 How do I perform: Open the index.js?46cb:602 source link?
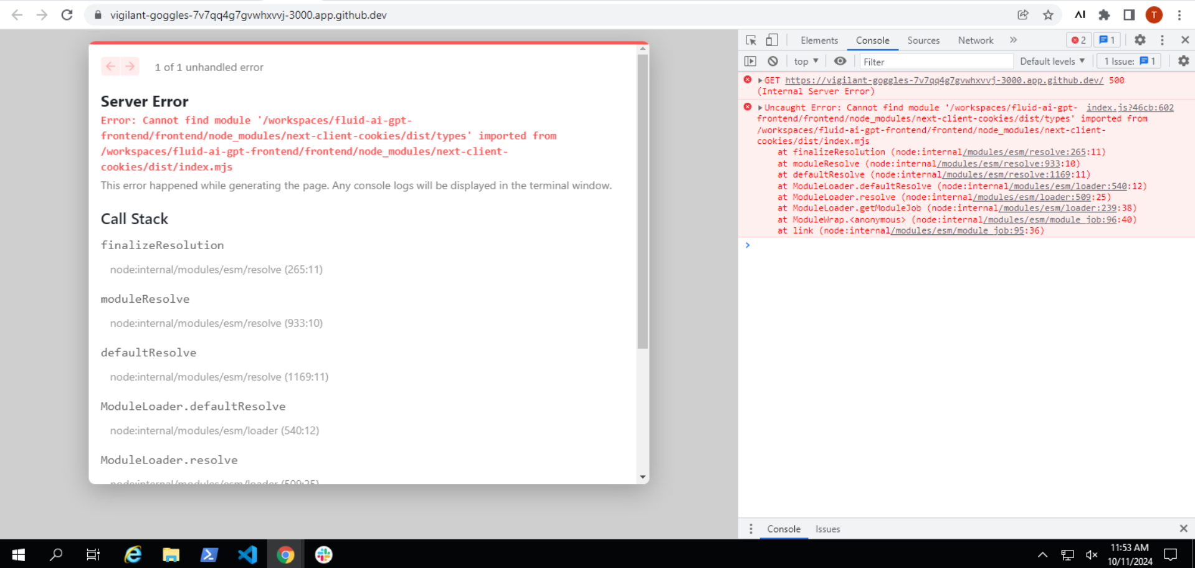1130,108
